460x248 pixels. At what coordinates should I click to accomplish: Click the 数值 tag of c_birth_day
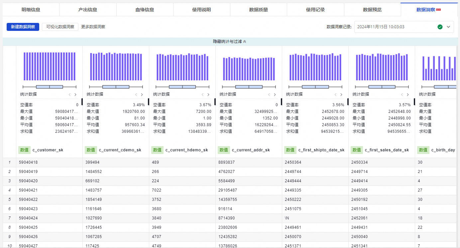coord(423,150)
